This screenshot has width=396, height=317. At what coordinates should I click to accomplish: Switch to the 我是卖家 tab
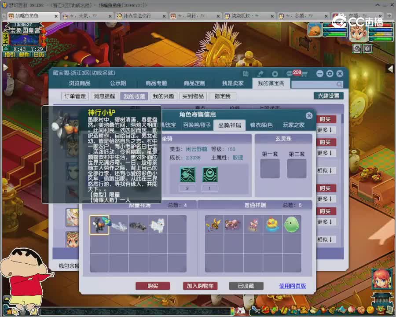(x=233, y=83)
